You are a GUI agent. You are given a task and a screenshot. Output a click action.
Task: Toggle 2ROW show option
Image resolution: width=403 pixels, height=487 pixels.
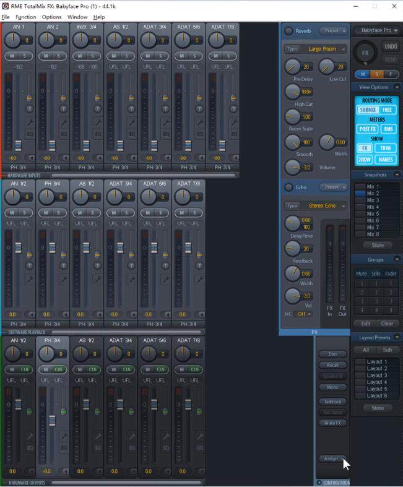click(365, 159)
